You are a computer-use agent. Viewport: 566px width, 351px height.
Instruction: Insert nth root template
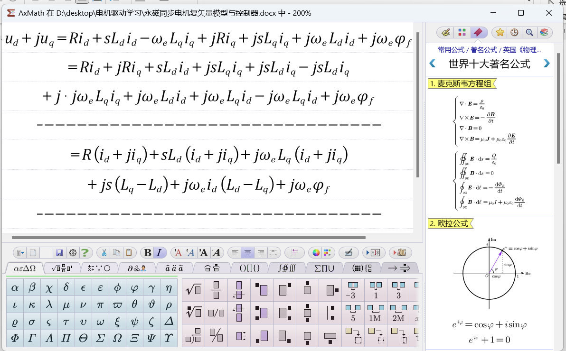(193, 313)
